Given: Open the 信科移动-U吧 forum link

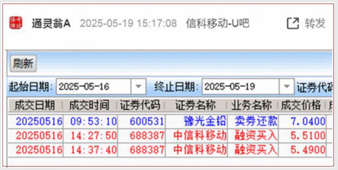Looking at the screenshot, I should point(218,24).
